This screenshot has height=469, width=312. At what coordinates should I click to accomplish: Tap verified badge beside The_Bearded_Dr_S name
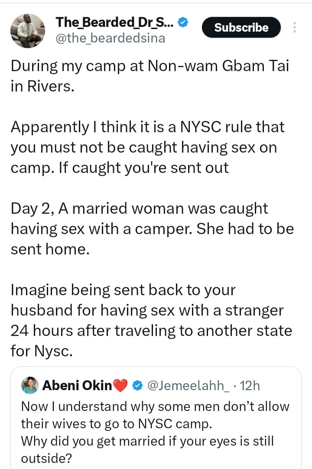point(183,23)
